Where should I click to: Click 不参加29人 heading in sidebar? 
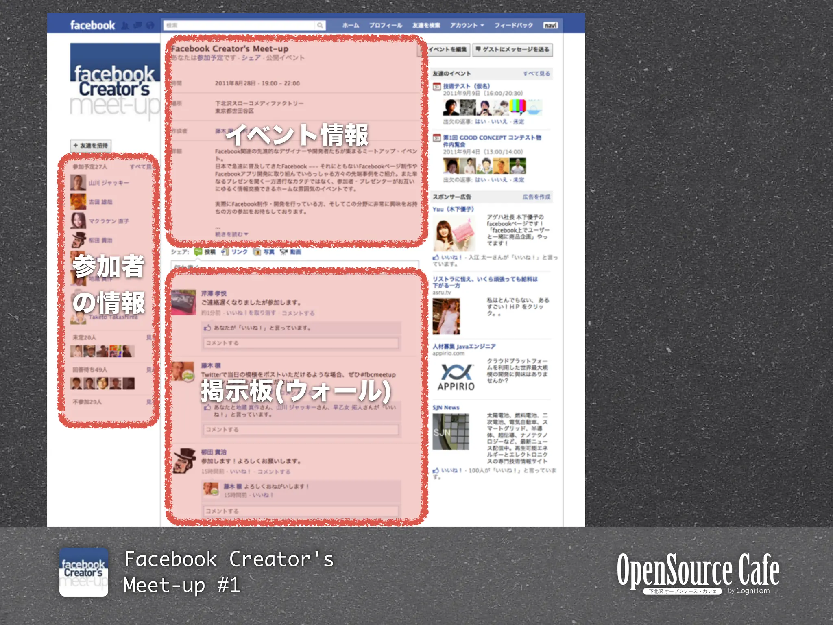[87, 402]
